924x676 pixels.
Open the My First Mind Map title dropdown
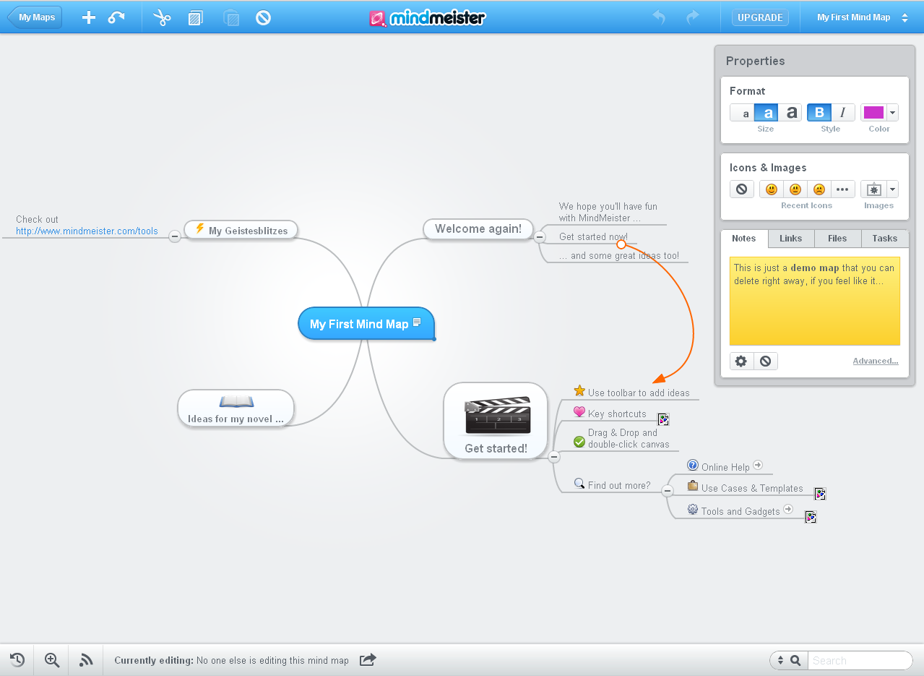(904, 17)
